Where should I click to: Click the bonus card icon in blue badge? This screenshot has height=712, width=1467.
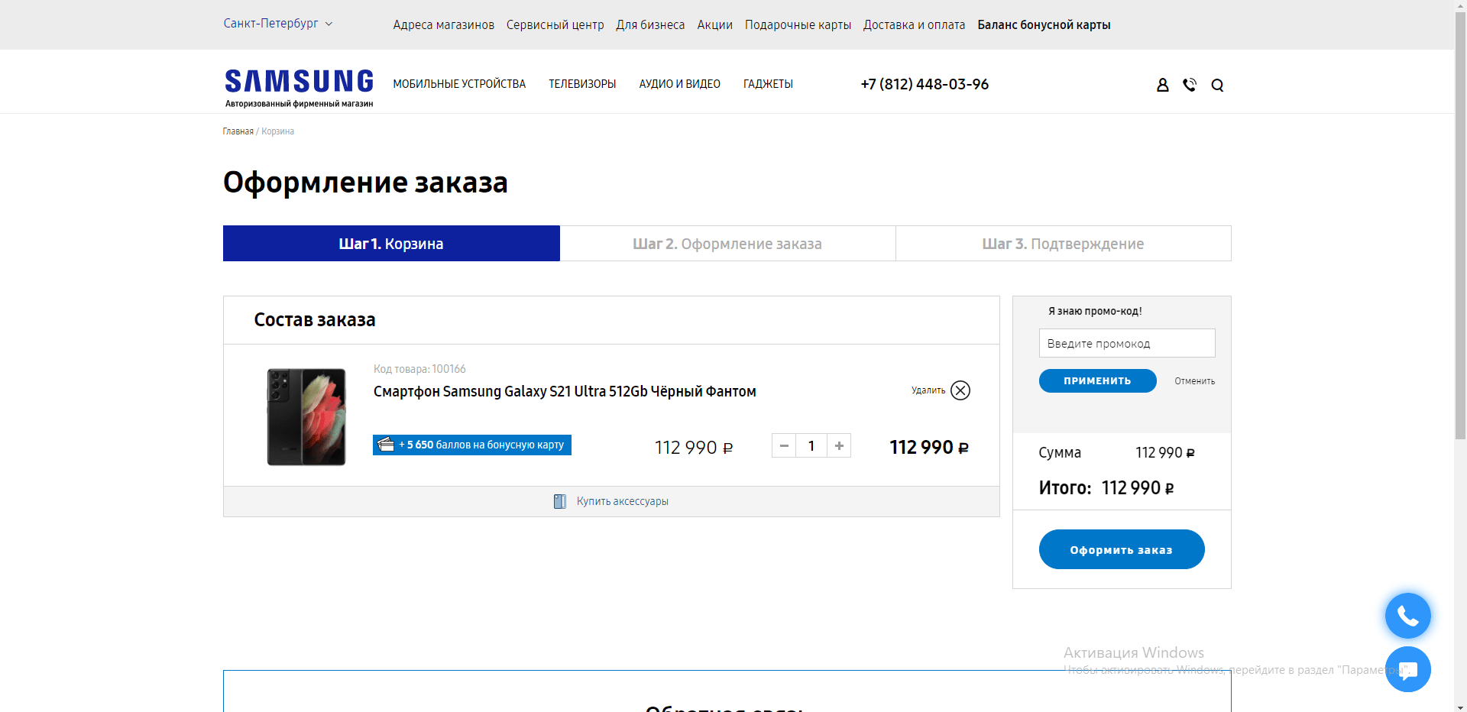386,445
